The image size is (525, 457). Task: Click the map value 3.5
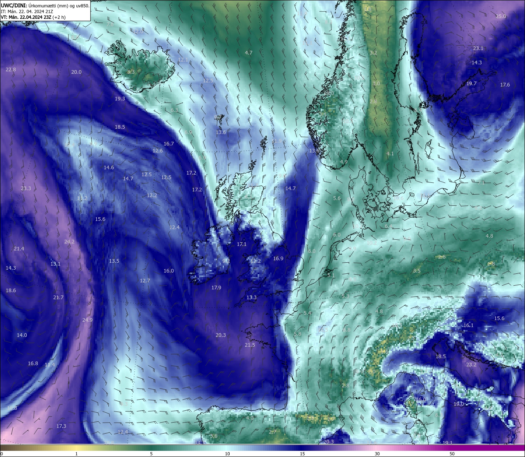tap(417, 271)
